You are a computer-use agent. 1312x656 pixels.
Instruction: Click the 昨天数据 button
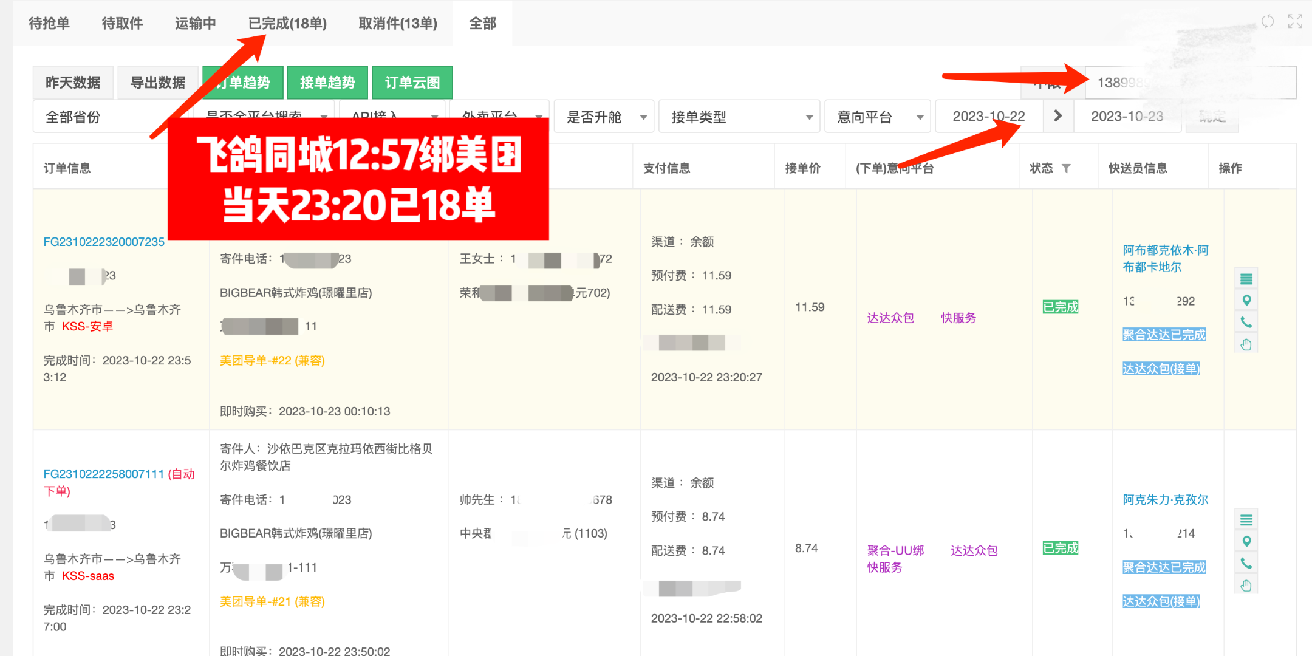73,83
